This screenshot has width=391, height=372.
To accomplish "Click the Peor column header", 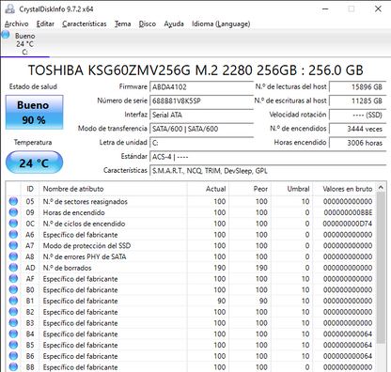I will point(250,189).
